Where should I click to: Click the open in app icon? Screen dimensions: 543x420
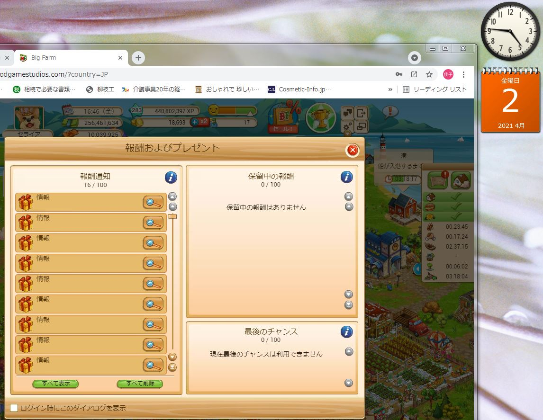[x=414, y=74]
